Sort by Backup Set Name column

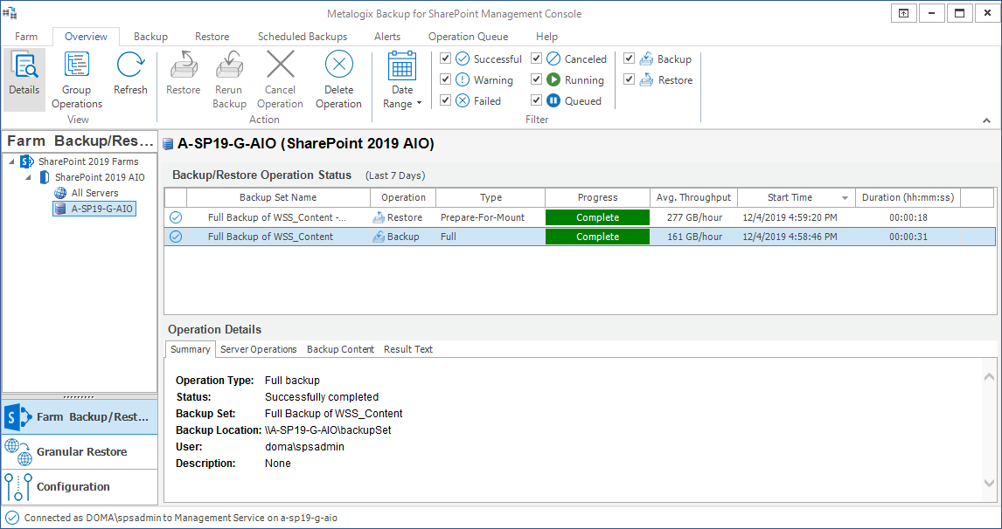click(x=278, y=197)
